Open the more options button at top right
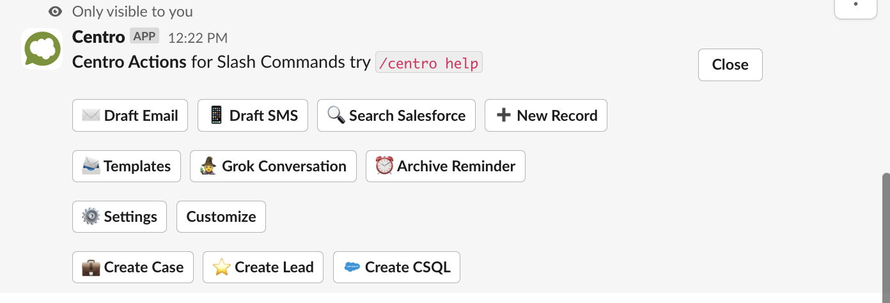The width and height of the screenshot is (890, 303). coord(855,5)
